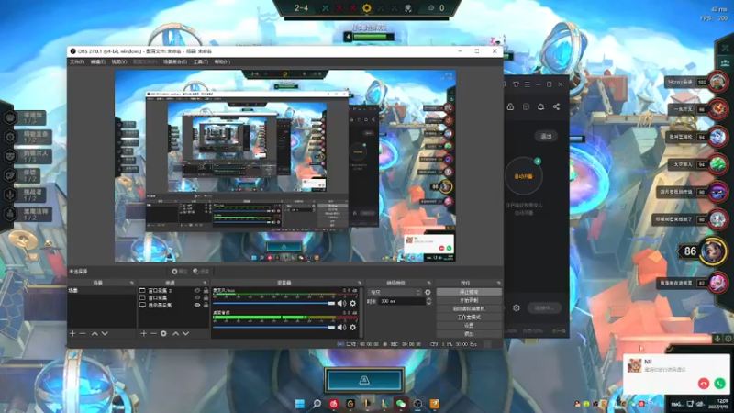Image resolution: width=734 pixels, height=413 pixels.
Task: Mute the first mixer channel speaker icon
Action: pos(341,304)
